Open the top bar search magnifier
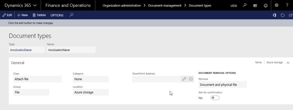 coord(244,5)
